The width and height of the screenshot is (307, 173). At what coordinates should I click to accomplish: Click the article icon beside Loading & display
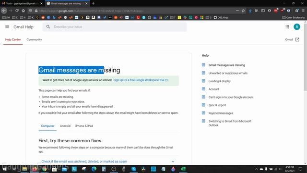tap(203, 81)
